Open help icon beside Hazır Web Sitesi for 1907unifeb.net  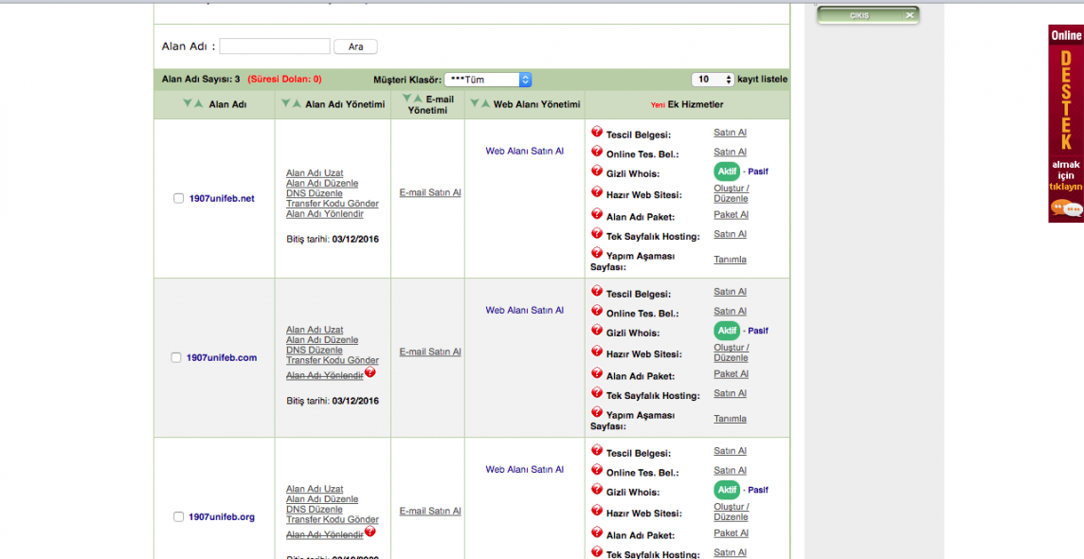tap(597, 192)
